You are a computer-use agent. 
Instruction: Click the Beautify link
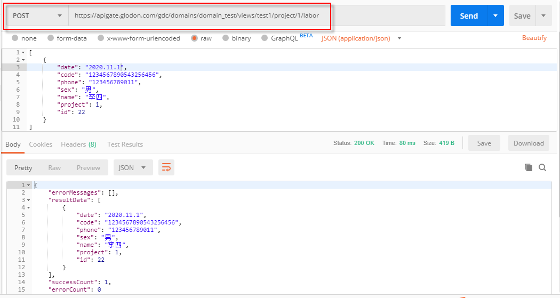534,38
